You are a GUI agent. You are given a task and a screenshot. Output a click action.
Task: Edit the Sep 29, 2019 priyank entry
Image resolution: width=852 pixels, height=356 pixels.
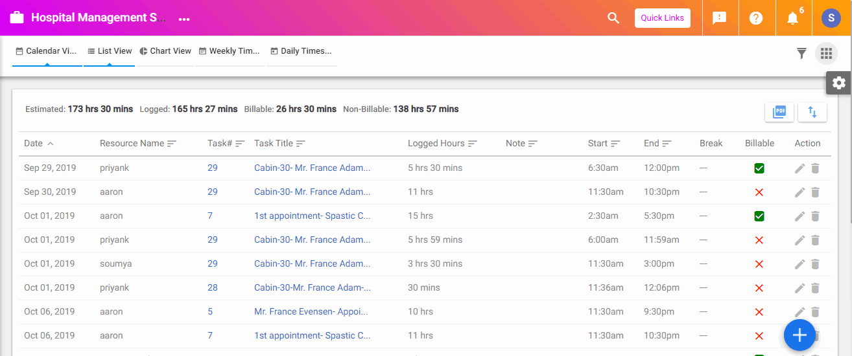(x=800, y=168)
